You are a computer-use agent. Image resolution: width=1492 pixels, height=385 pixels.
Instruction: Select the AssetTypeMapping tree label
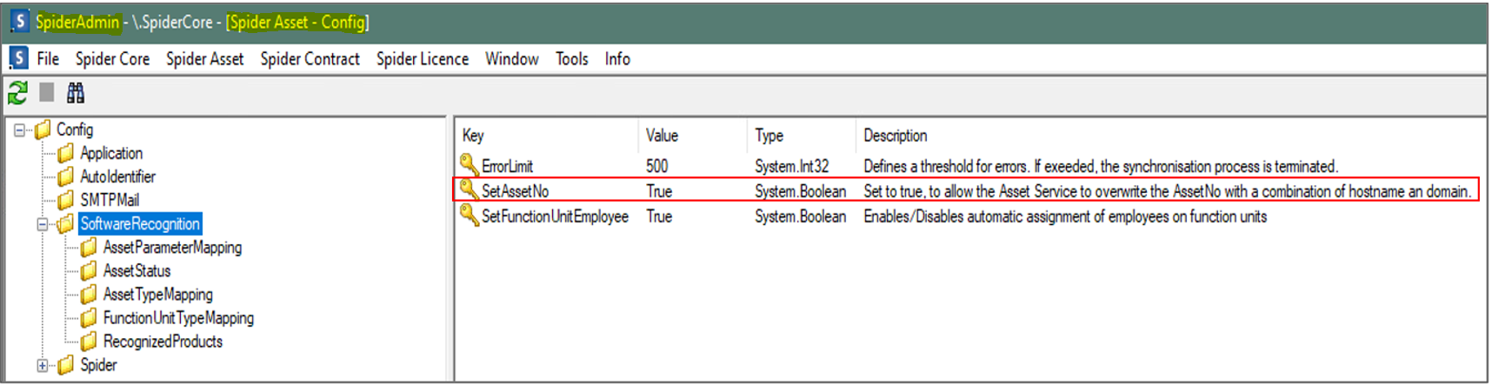pyautogui.click(x=157, y=294)
